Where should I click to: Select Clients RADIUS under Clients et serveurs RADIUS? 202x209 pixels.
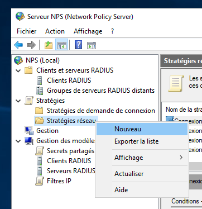(69, 80)
